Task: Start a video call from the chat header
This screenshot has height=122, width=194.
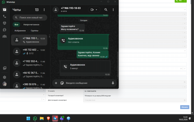Action: click(92, 10)
